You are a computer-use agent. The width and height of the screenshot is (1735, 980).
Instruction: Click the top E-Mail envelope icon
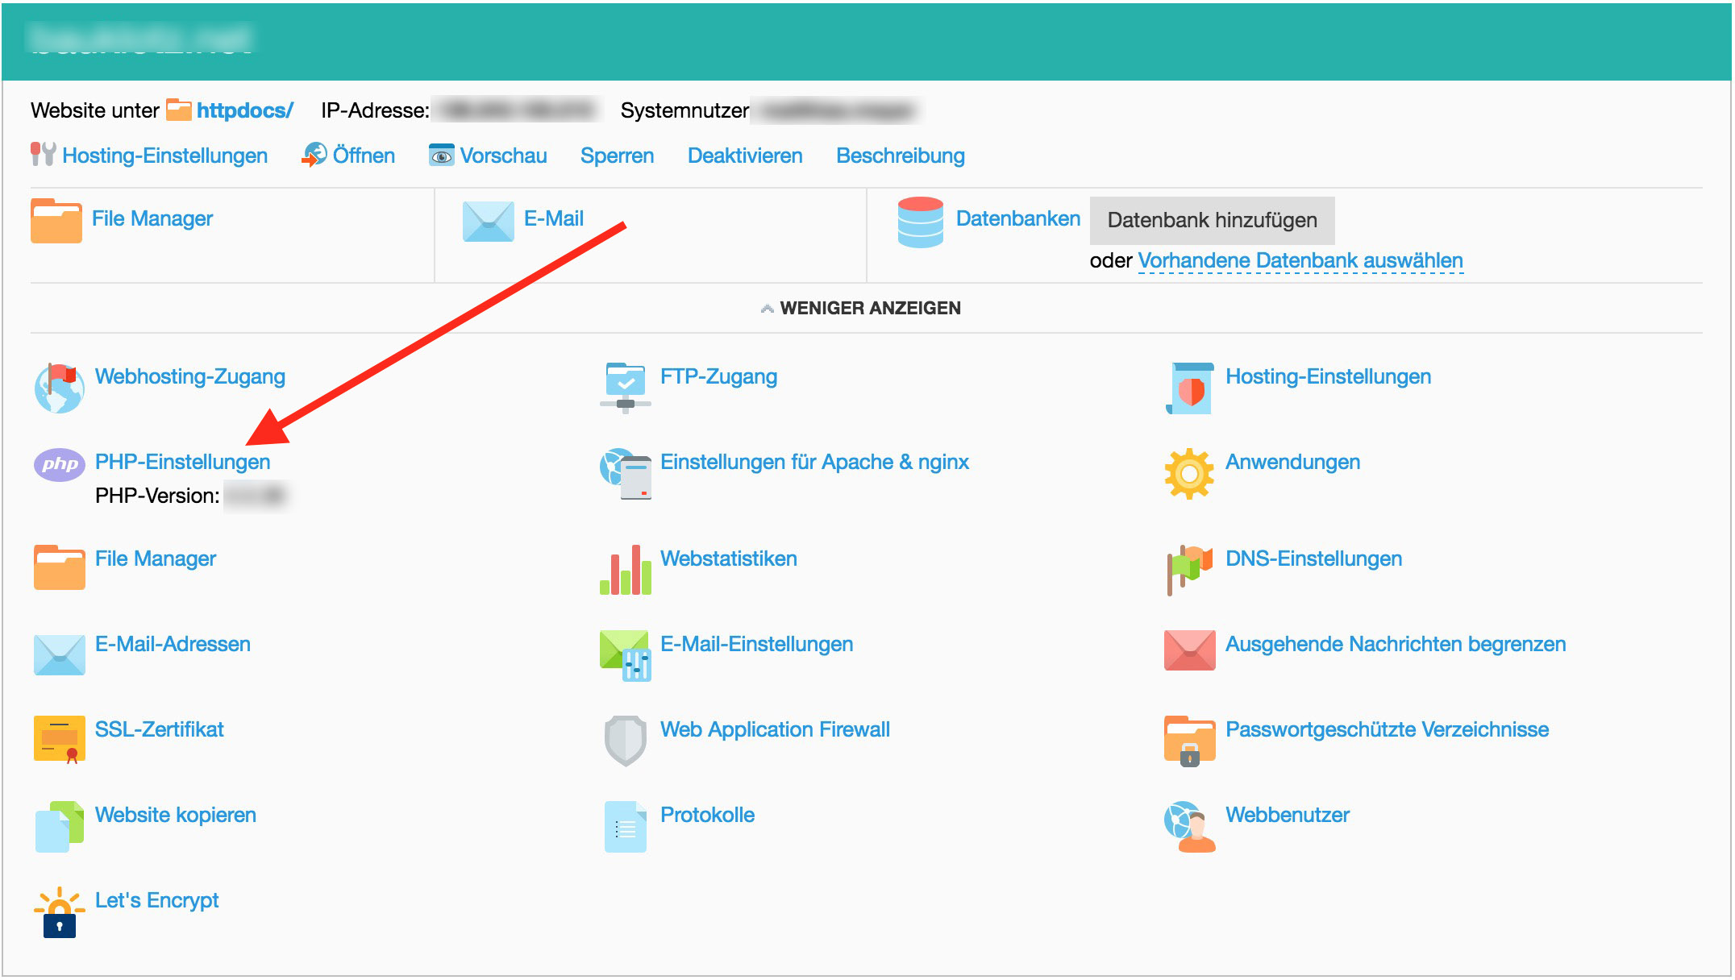pos(489,222)
